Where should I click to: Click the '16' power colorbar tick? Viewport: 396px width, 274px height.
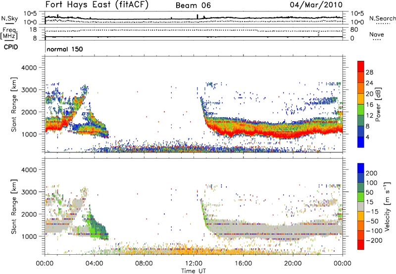(x=369, y=105)
